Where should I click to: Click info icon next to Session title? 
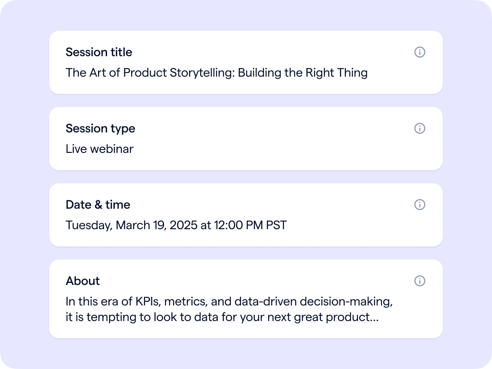(x=419, y=52)
